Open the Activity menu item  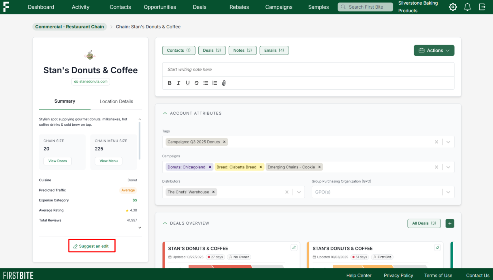pos(80,7)
